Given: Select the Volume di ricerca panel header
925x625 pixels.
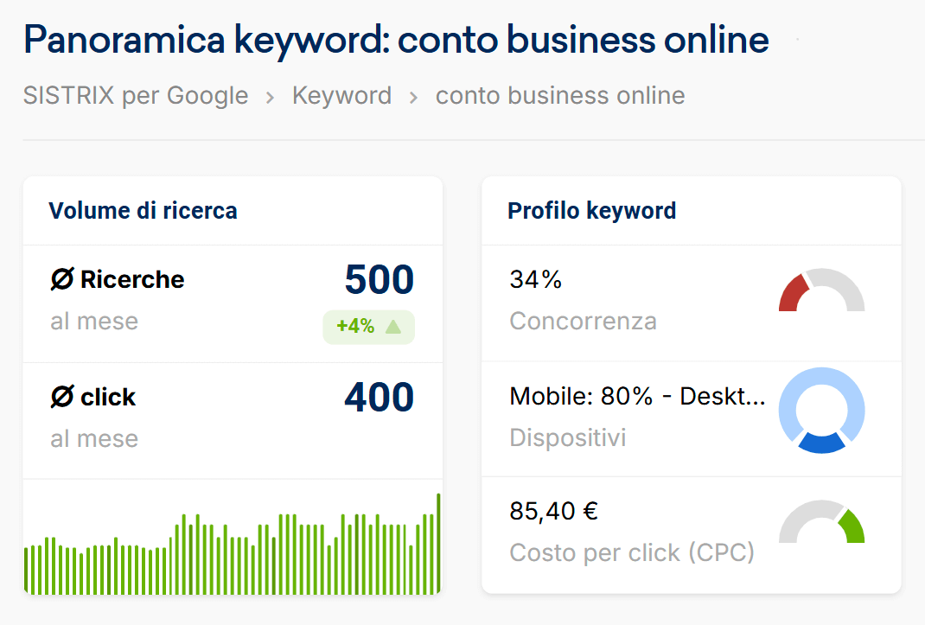Looking at the screenshot, I should coord(143,210).
